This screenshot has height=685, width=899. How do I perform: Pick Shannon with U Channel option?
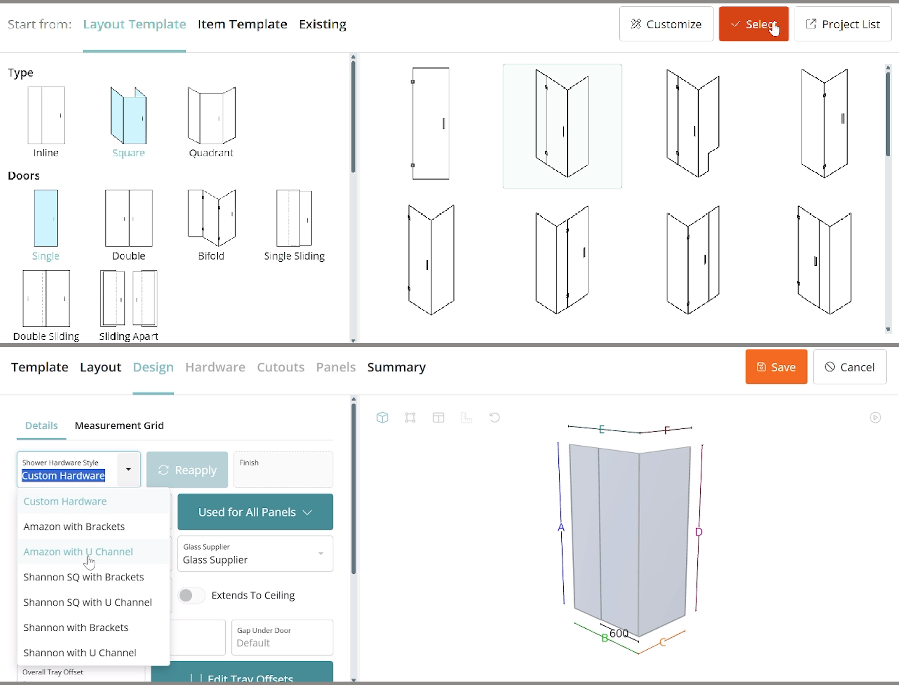tap(93, 653)
